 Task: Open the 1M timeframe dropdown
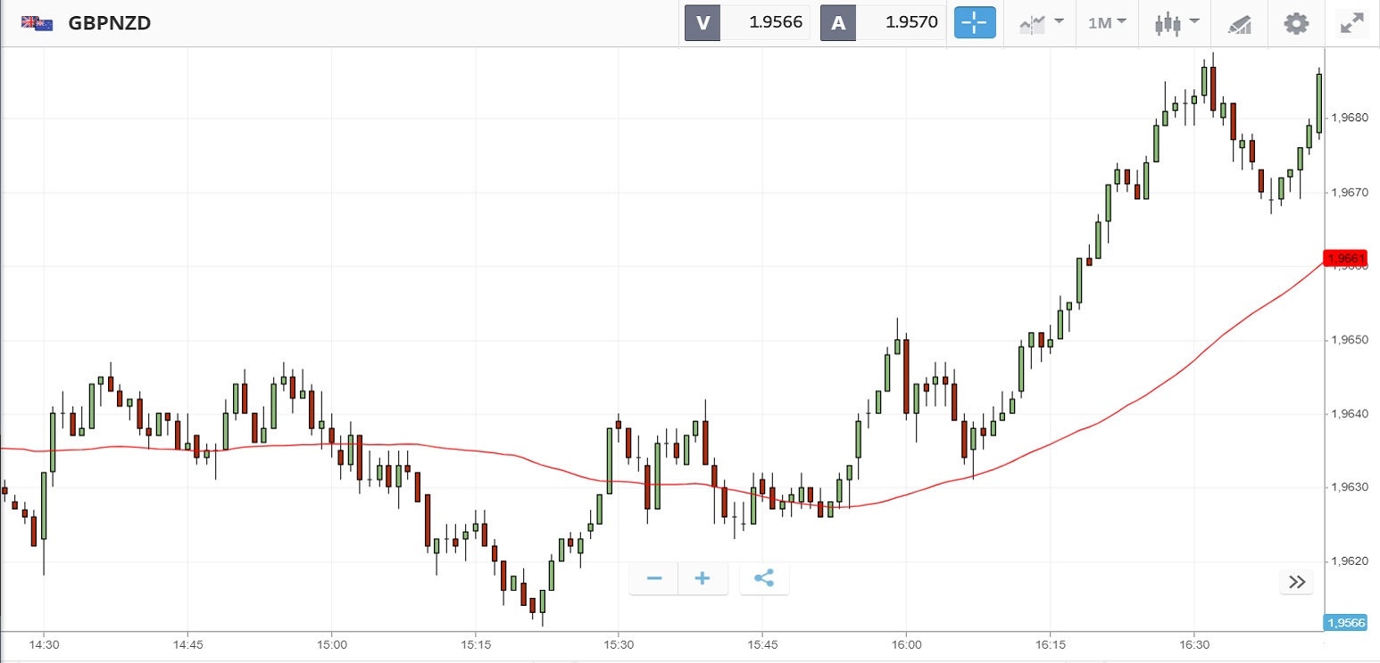pyautogui.click(x=1107, y=22)
